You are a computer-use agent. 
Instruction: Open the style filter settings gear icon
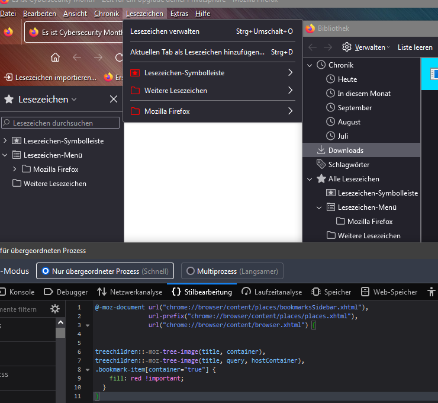tap(55, 309)
